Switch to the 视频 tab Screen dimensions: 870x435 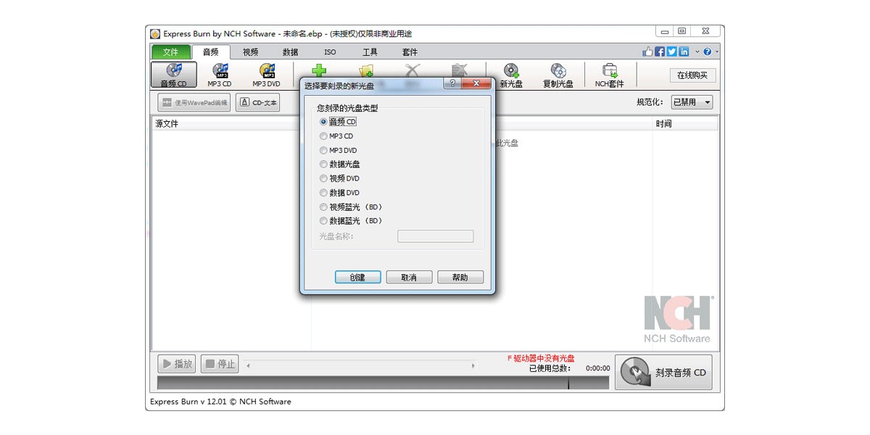[x=250, y=52]
